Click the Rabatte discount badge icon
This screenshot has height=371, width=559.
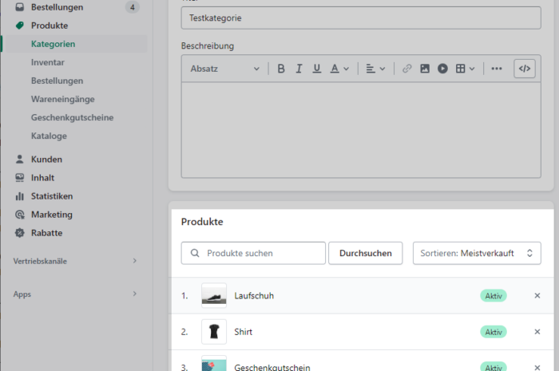pyautogui.click(x=20, y=233)
